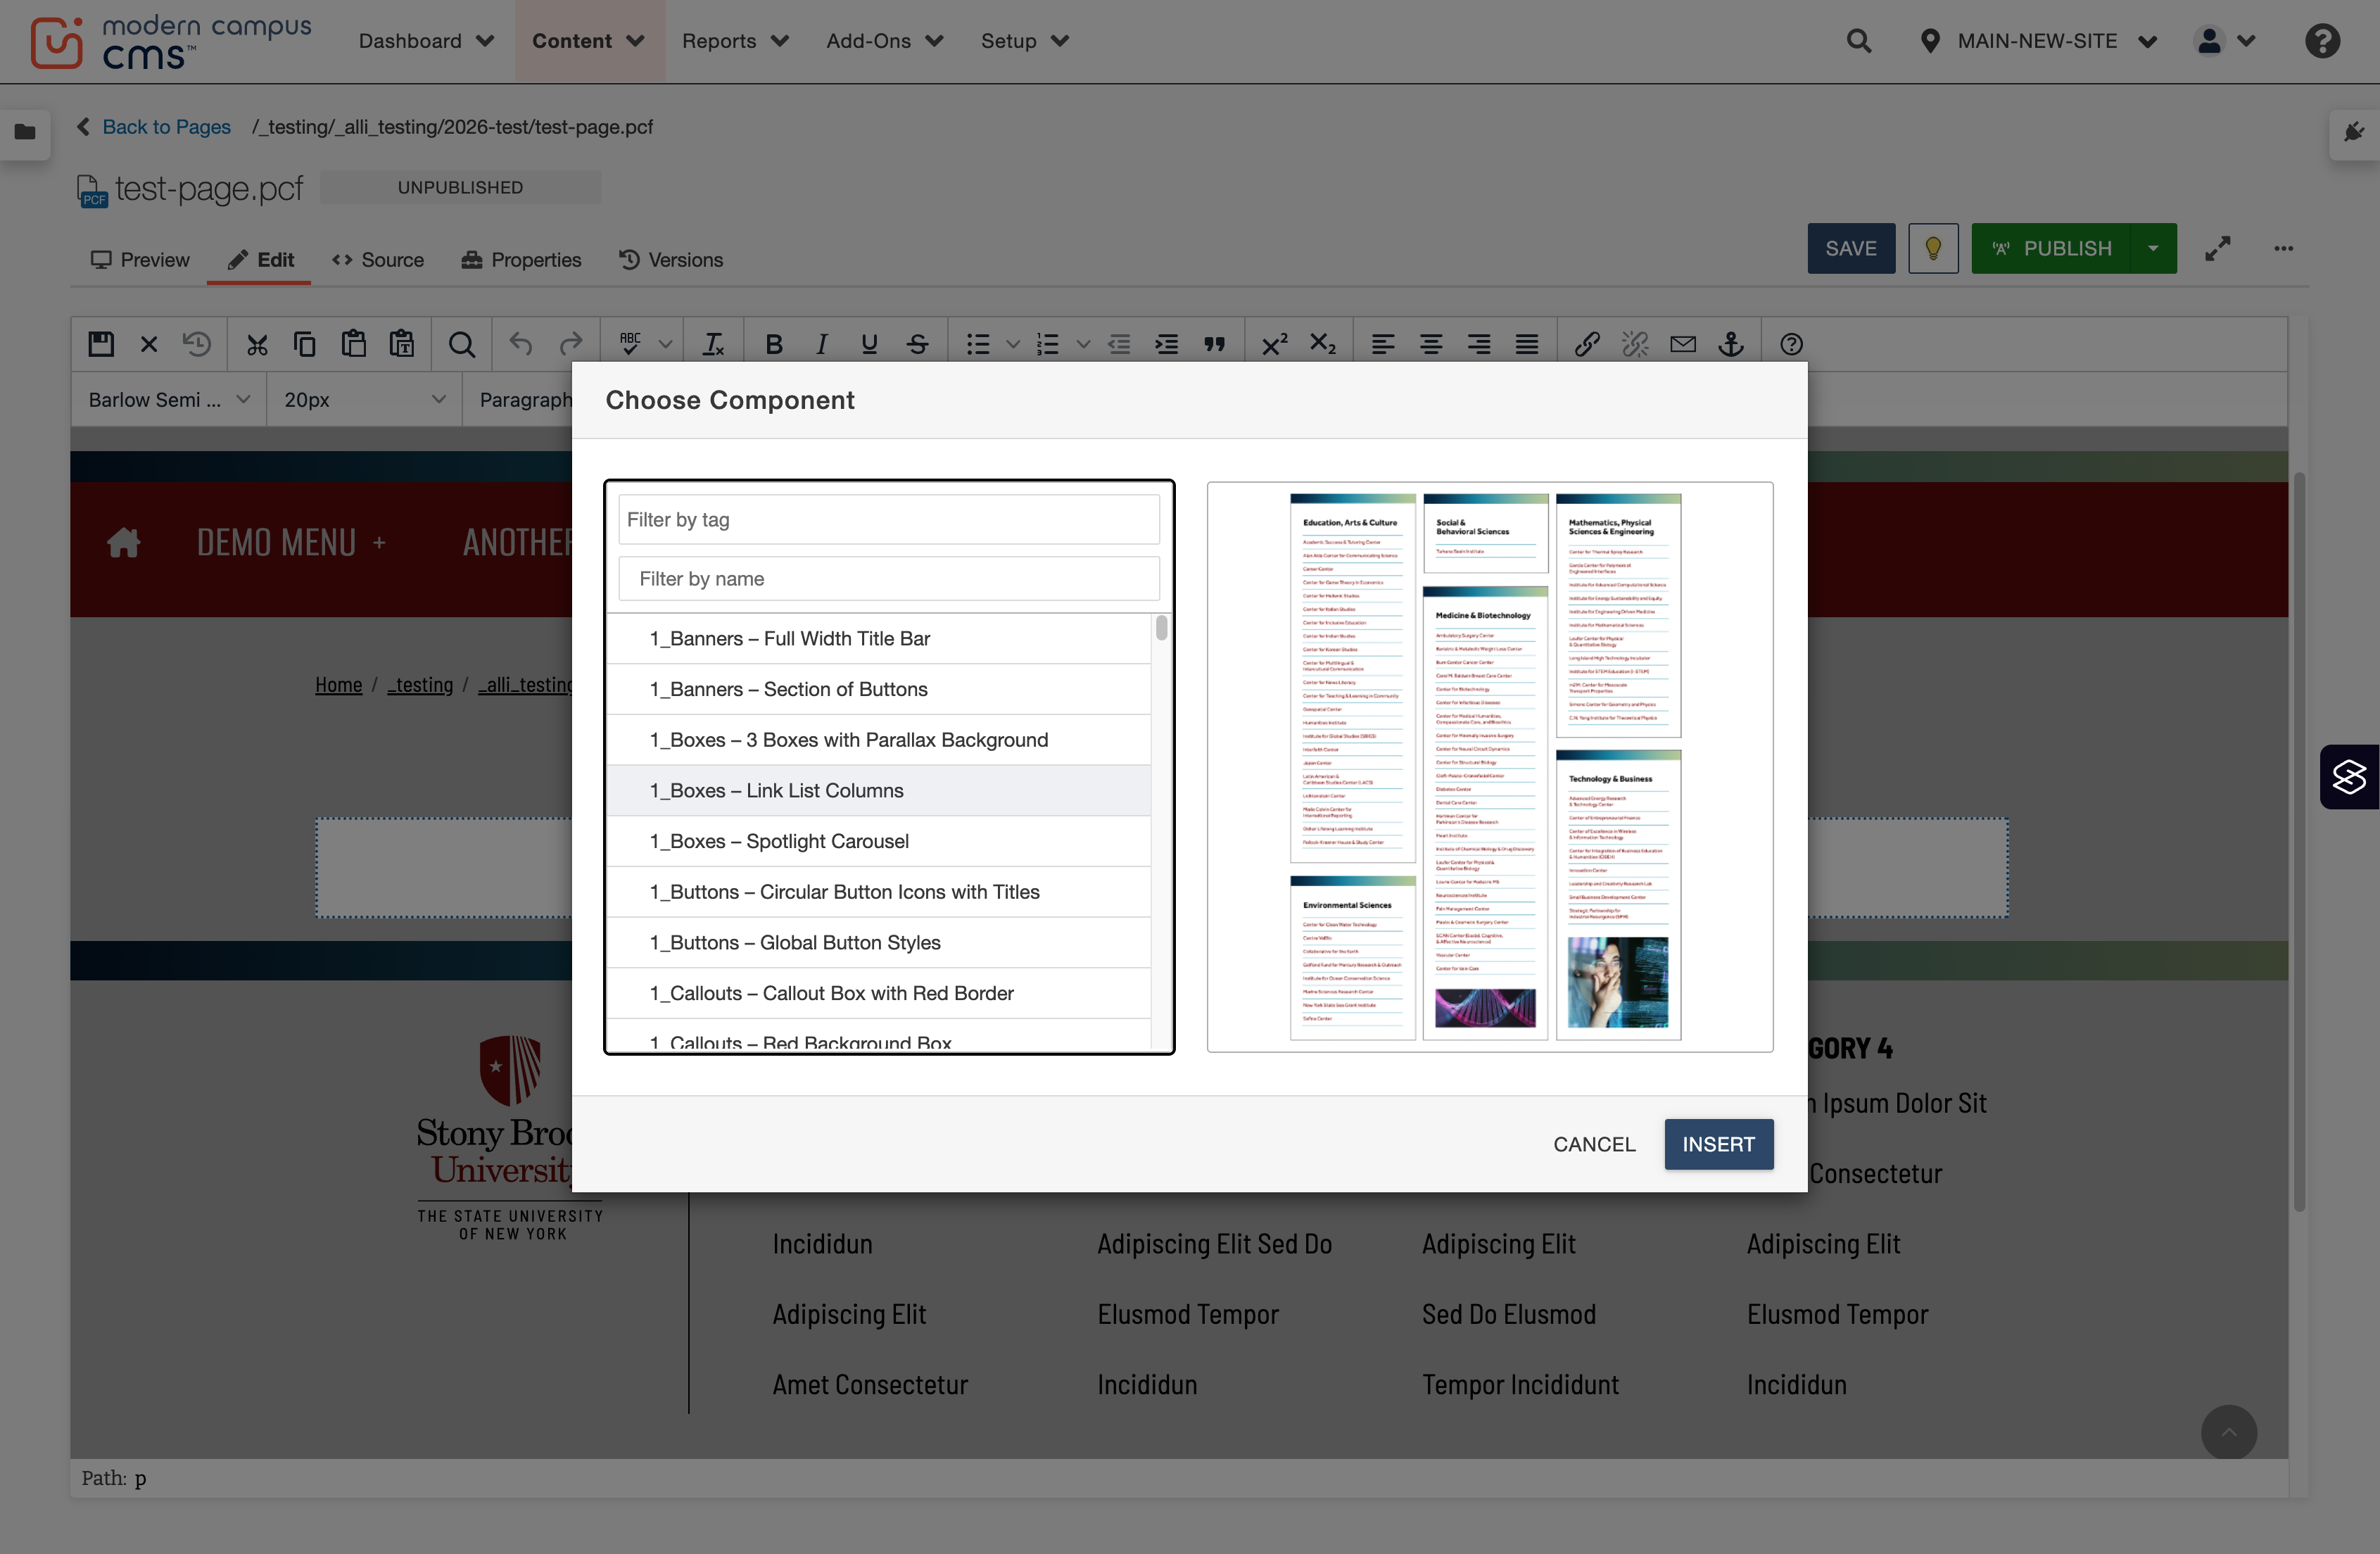The width and height of the screenshot is (2380, 1554).
Task: Click the editor help question icon
Action: point(1791,344)
